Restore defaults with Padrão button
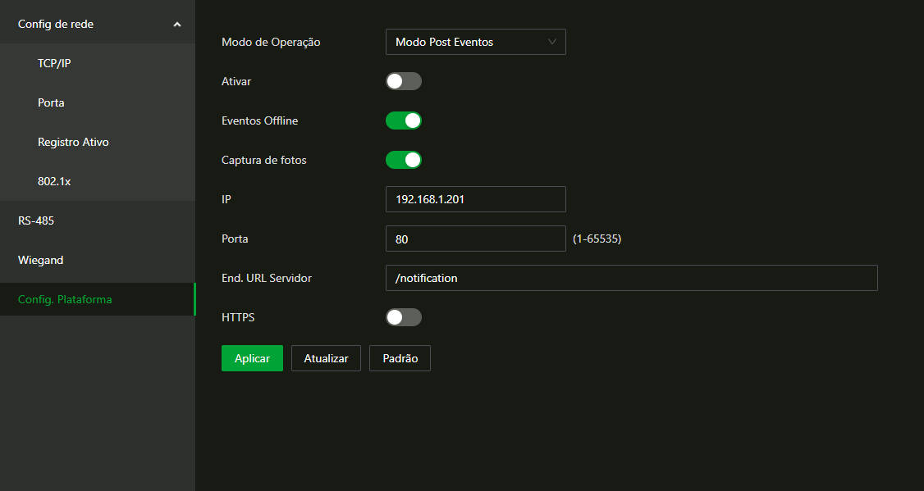Viewport: 924px width, 491px height. (x=400, y=358)
